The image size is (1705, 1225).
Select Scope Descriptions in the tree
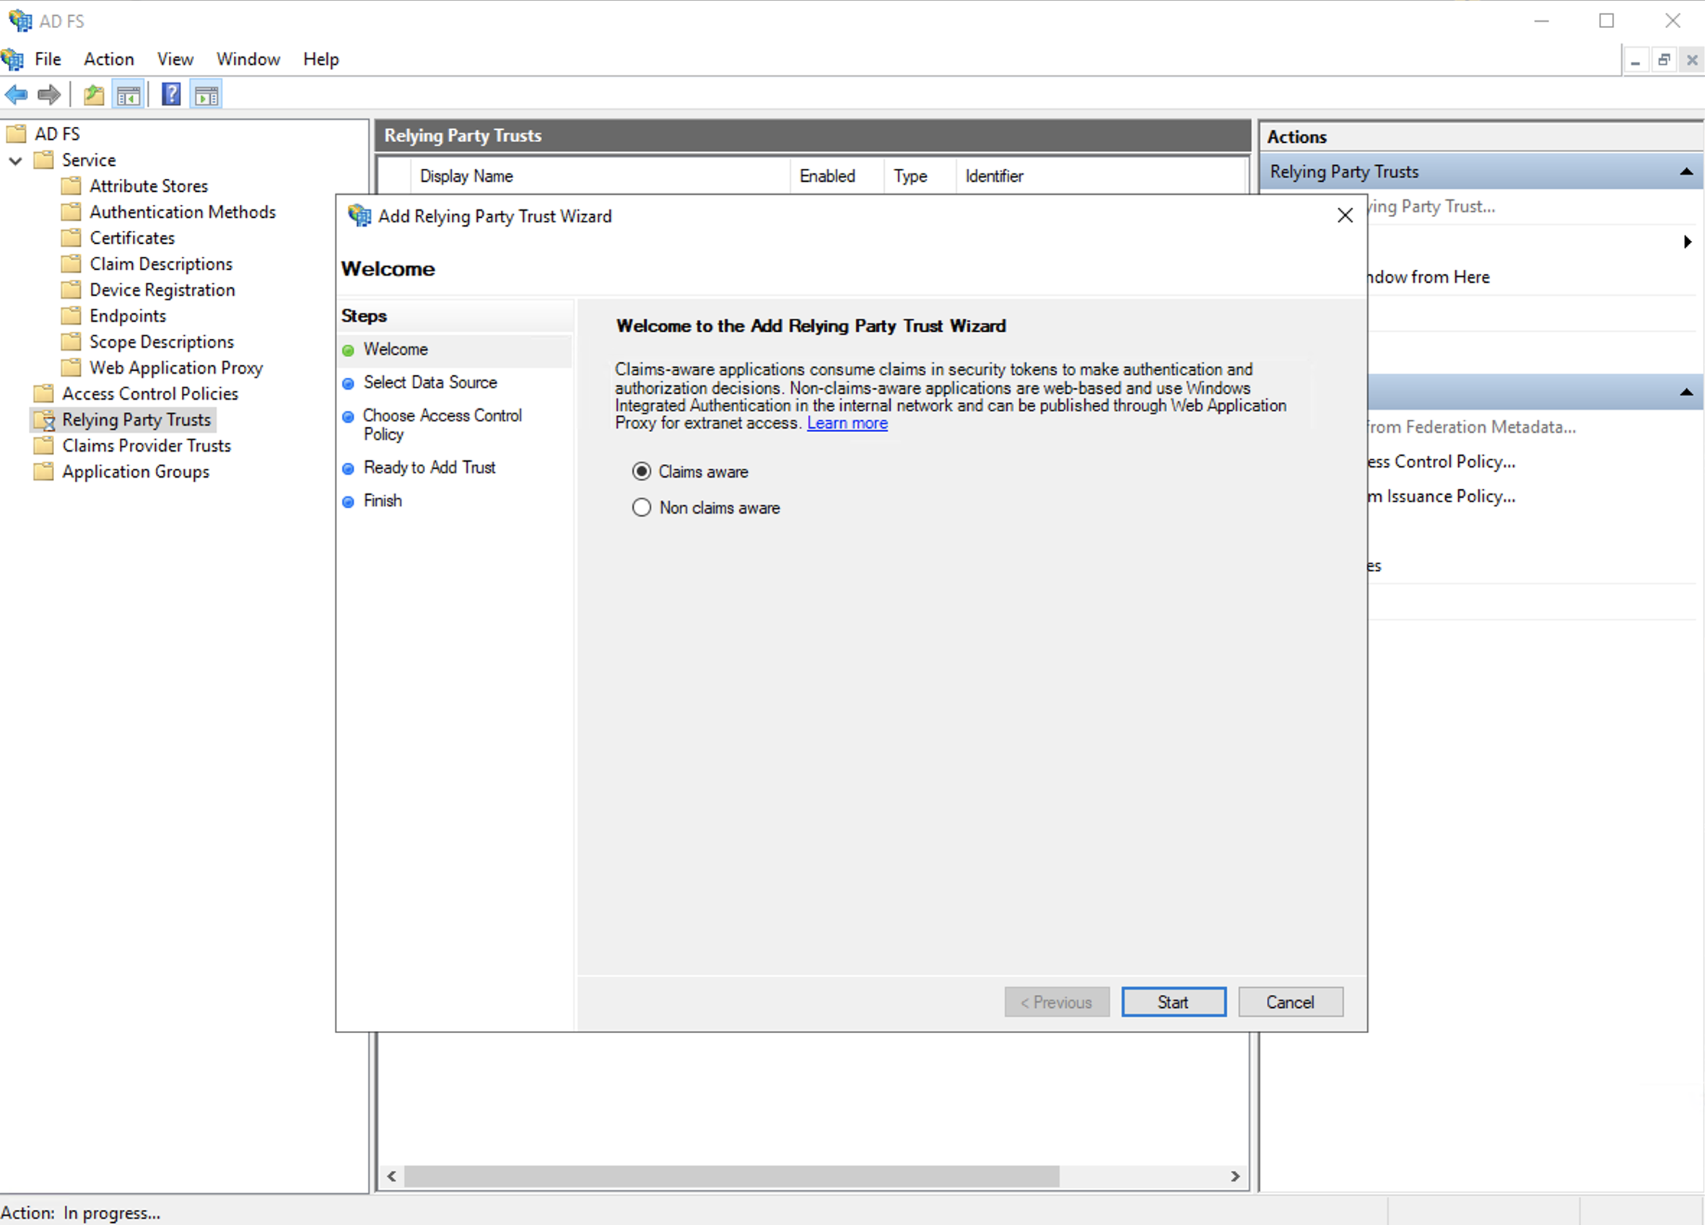tap(162, 341)
